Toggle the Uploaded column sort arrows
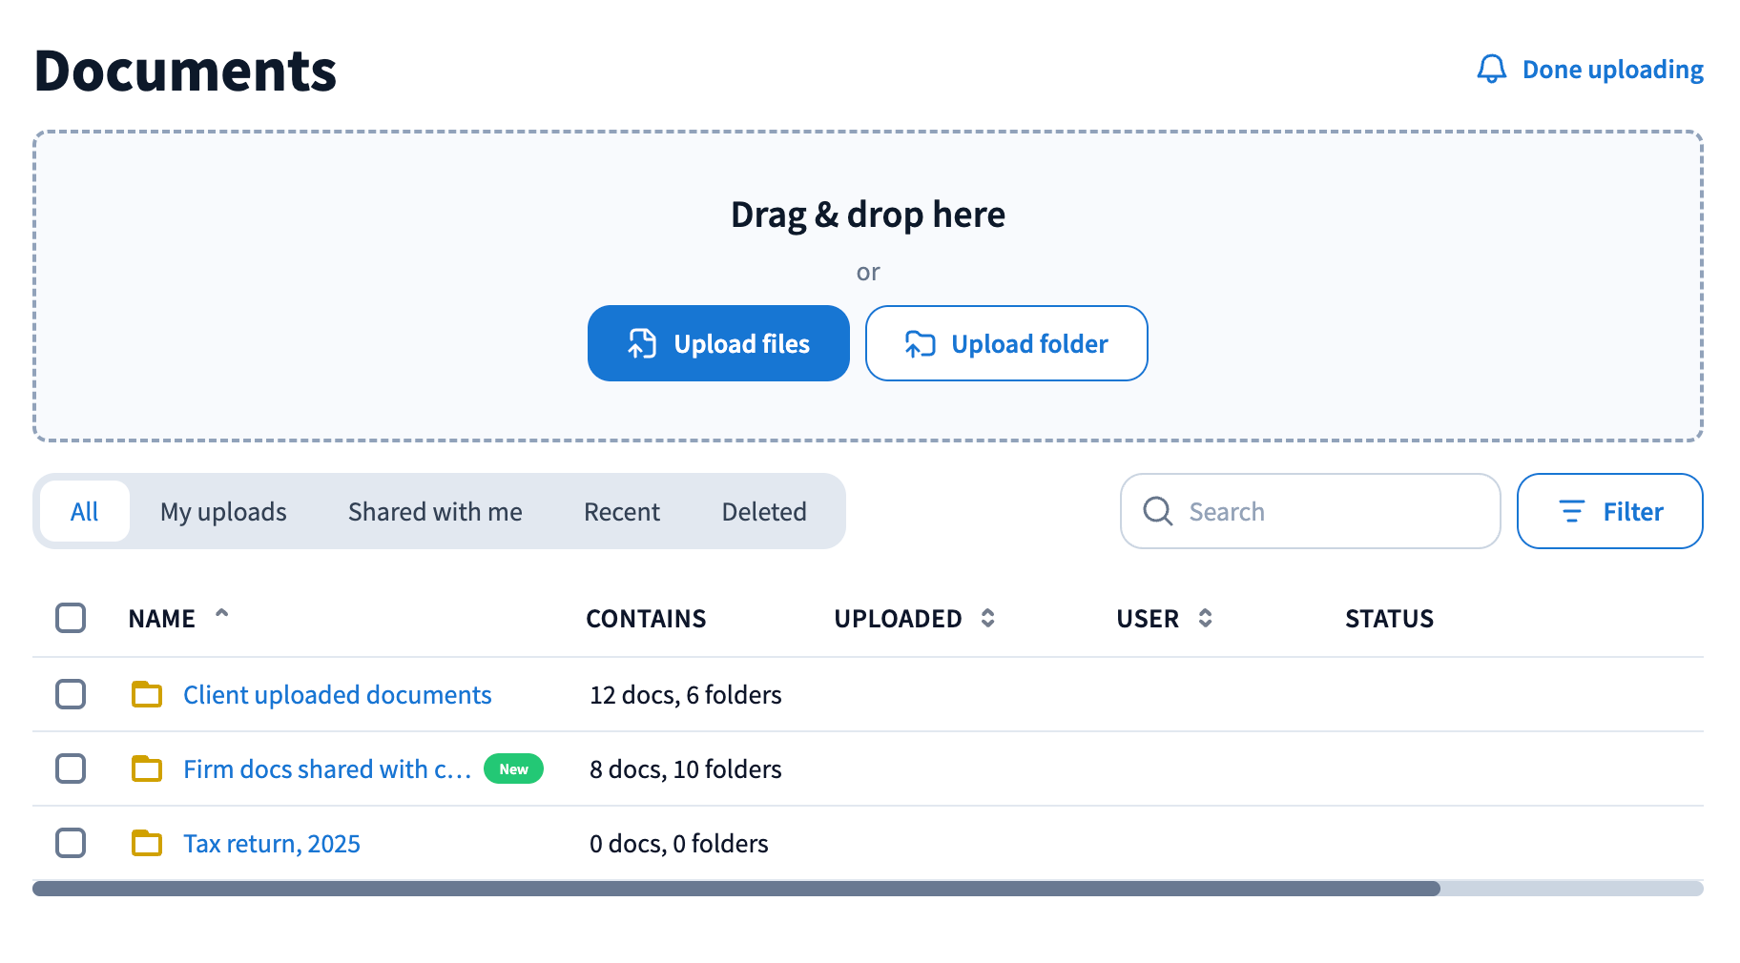1740x963 pixels. [987, 618]
